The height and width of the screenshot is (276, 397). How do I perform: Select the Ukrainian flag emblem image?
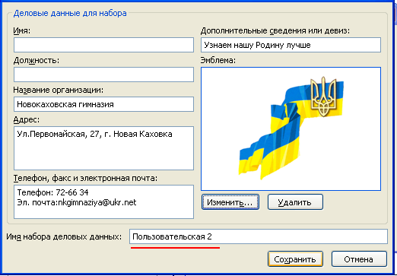291,128
